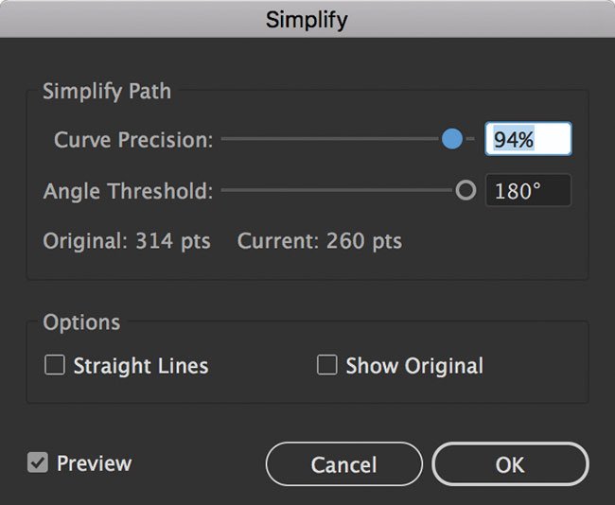Click the Original 314 pts readout
615x505 pixels.
tap(127, 241)
